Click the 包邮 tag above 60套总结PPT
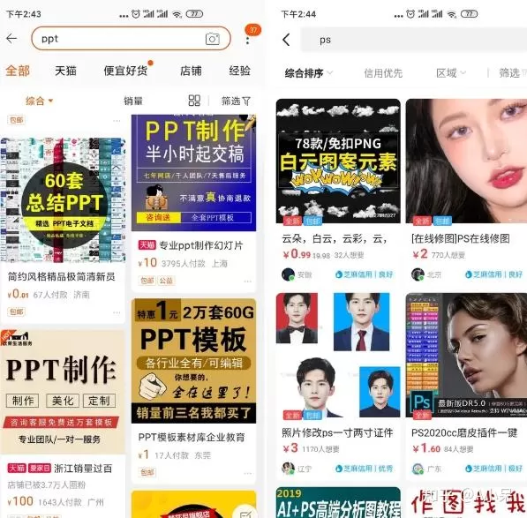 pos(16,120)
